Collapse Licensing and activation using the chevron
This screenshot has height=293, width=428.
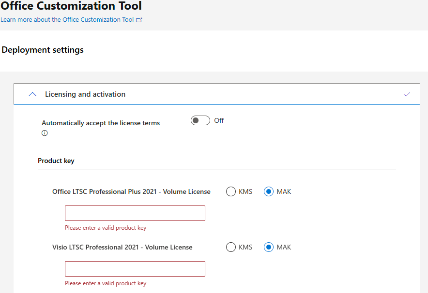[32, 94]
